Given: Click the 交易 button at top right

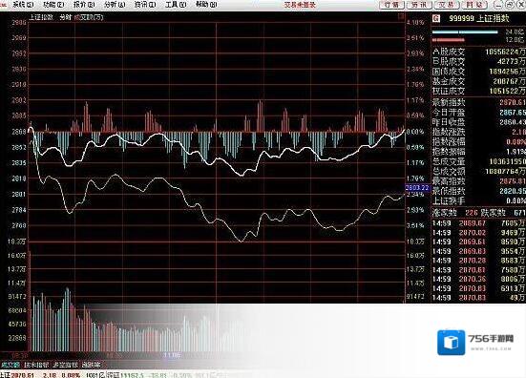Looking at the screenshot, I should point(447,5).
